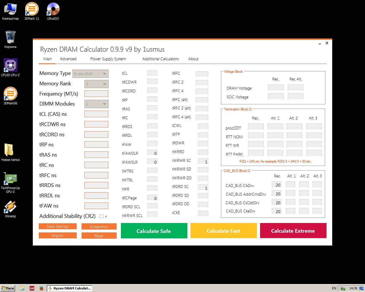Screen dimensions: 365x292
Task: Select the Новая папка folder icon
Action: pos(10,152)
